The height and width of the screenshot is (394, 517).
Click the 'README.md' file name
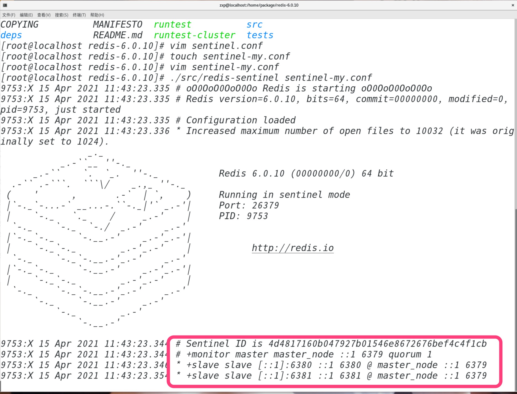point(118,35)
